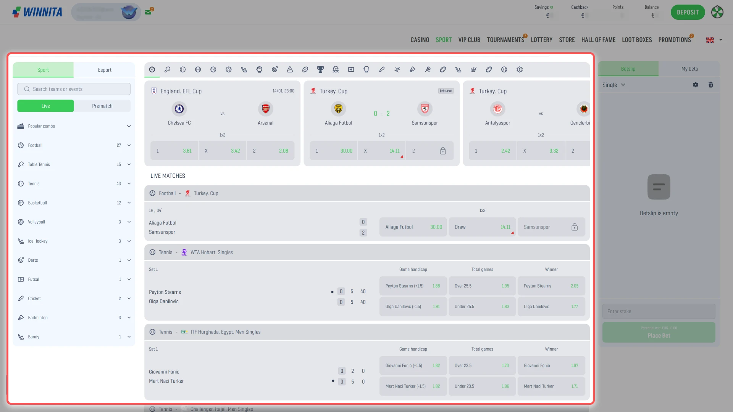Click the DEPOSIT button
The height and width of the screenshot is (412, 733).
click(688, 12)
